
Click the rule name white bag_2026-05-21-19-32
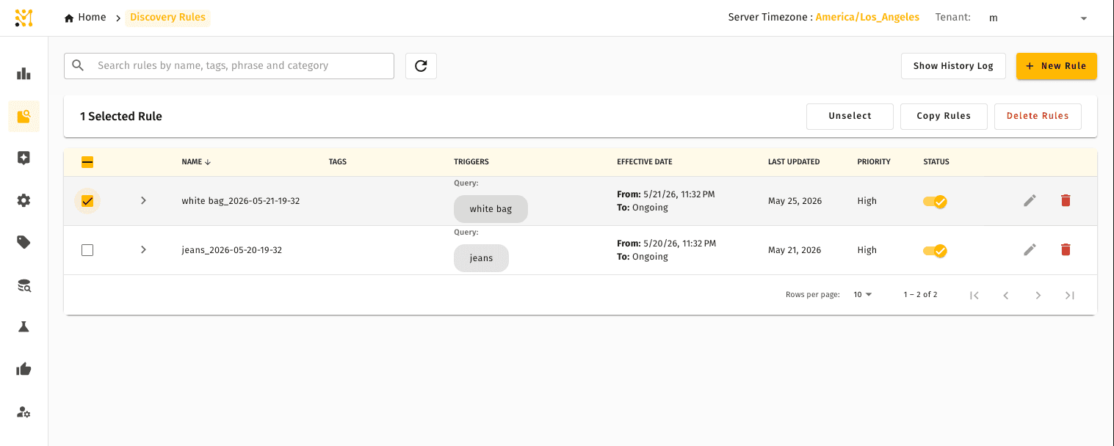[241, 201]
